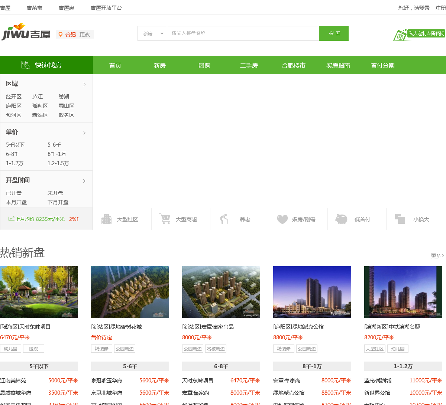Select the 低首付 piggy bank icon
446x405 pixels.
click(341, 219)
